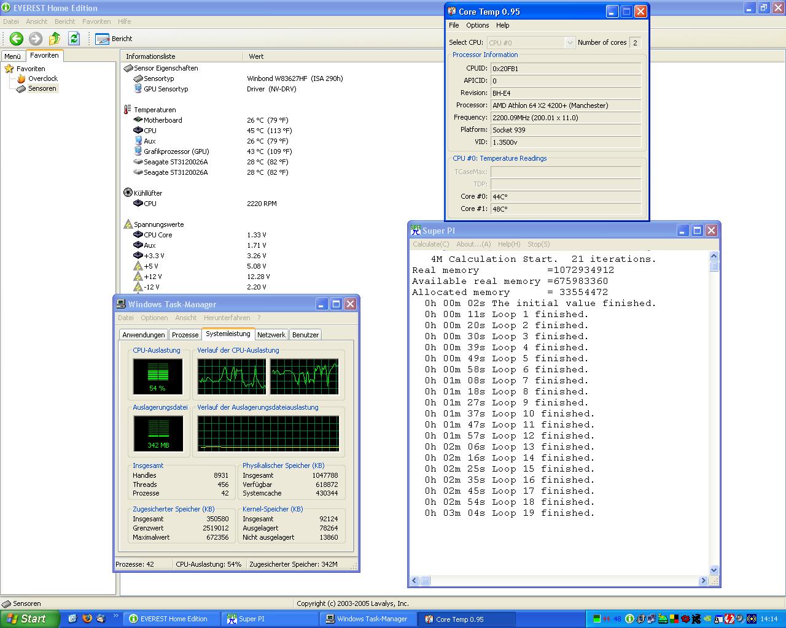This screenshot has height=628, width=786.
Task: Click Super PI vertical scrollbar up arrow
Action: pos(714,256)
